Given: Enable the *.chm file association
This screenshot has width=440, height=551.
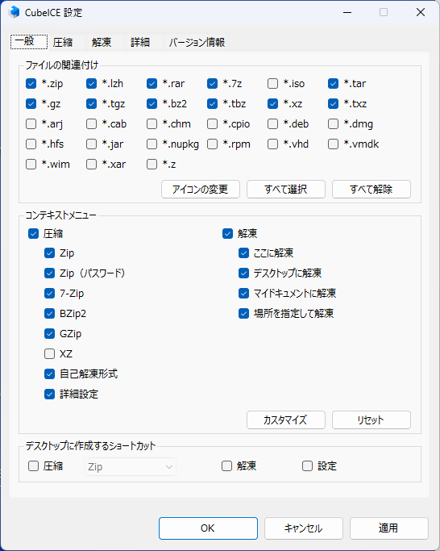Looking at the screenshot, I should coord(152,123).
